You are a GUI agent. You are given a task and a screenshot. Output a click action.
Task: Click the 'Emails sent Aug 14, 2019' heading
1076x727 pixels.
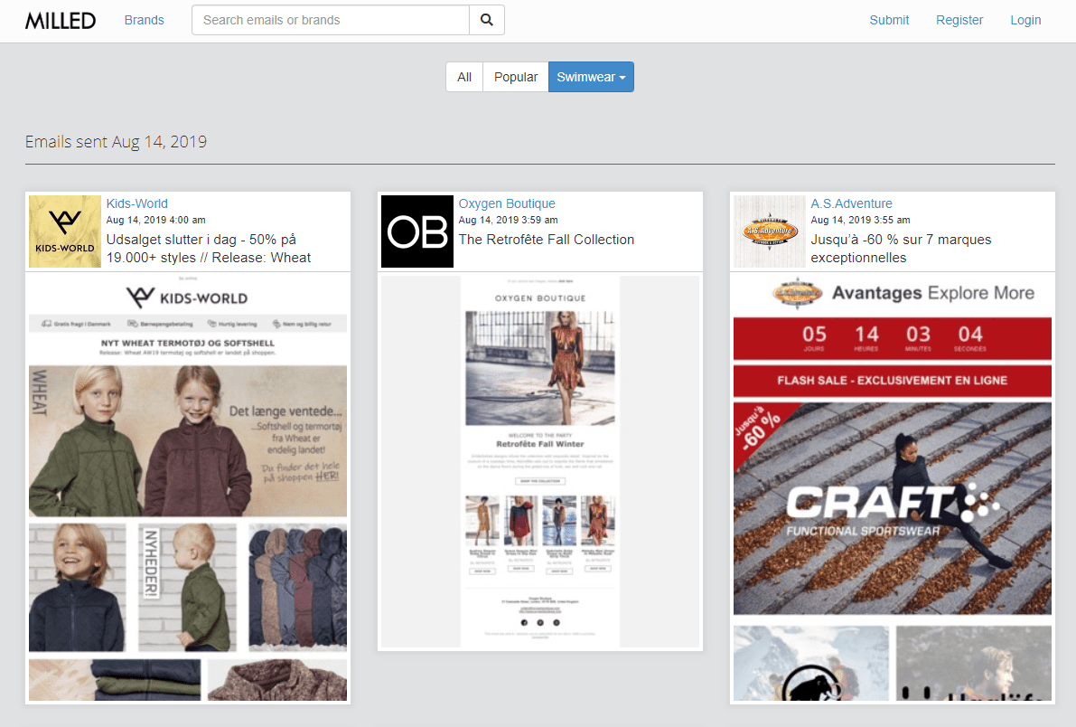click(x=116, y=142)
